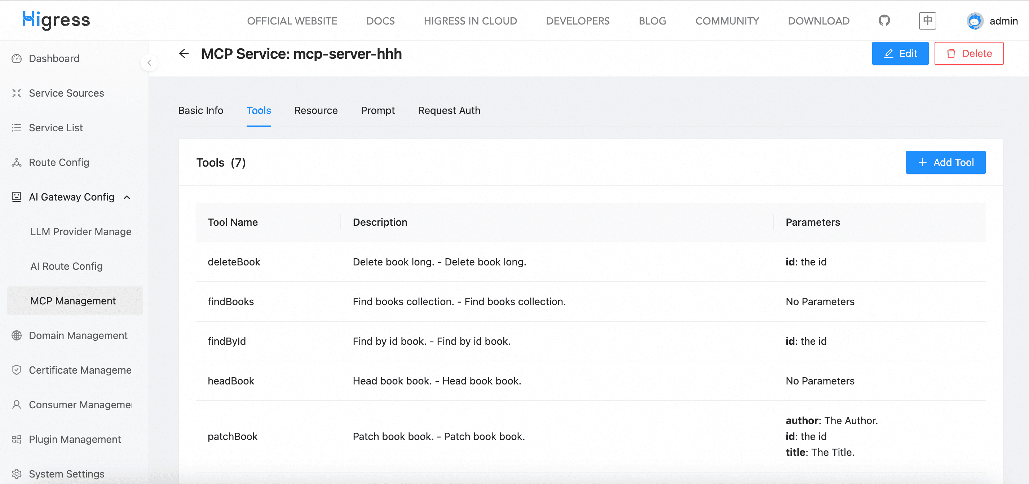Collapse the AI Gateway Config submenu arrow
Image resolution: width=1029 pixels, height=484 pixels.
(127, 197)
